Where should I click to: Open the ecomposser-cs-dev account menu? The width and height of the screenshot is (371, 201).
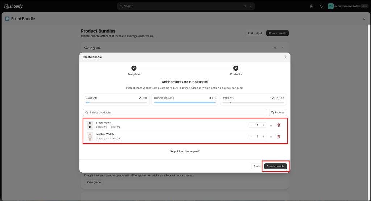[x=347, y=6]
